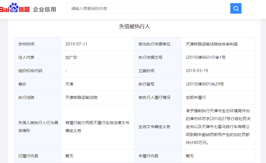Screen dimensions: 266x163
Task: Click the 组织机构代码 label cell
Action: click(x=30, y=71)
